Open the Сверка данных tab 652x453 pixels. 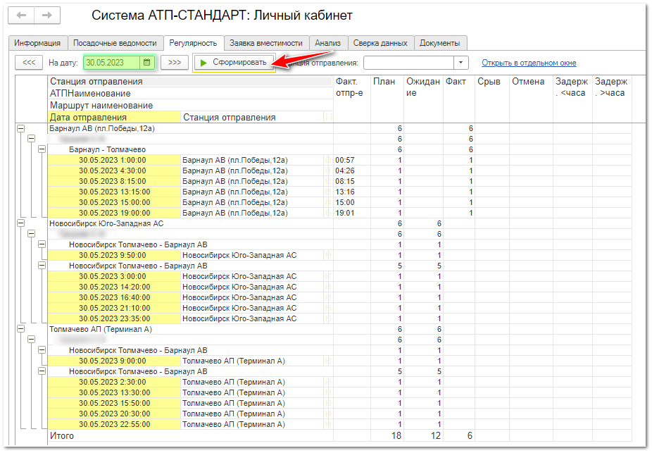(x=380, y=43)
